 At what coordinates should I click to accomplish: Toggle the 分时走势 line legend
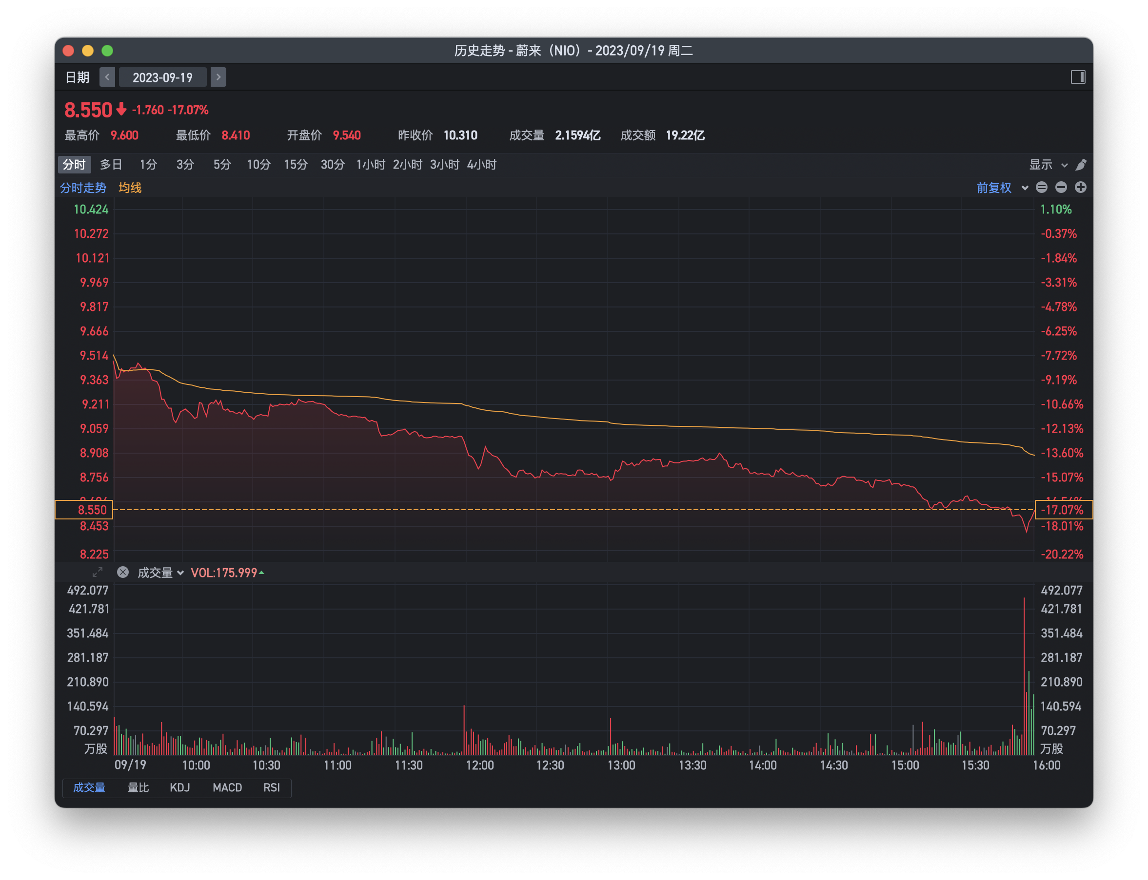click(x=83, y=188)
